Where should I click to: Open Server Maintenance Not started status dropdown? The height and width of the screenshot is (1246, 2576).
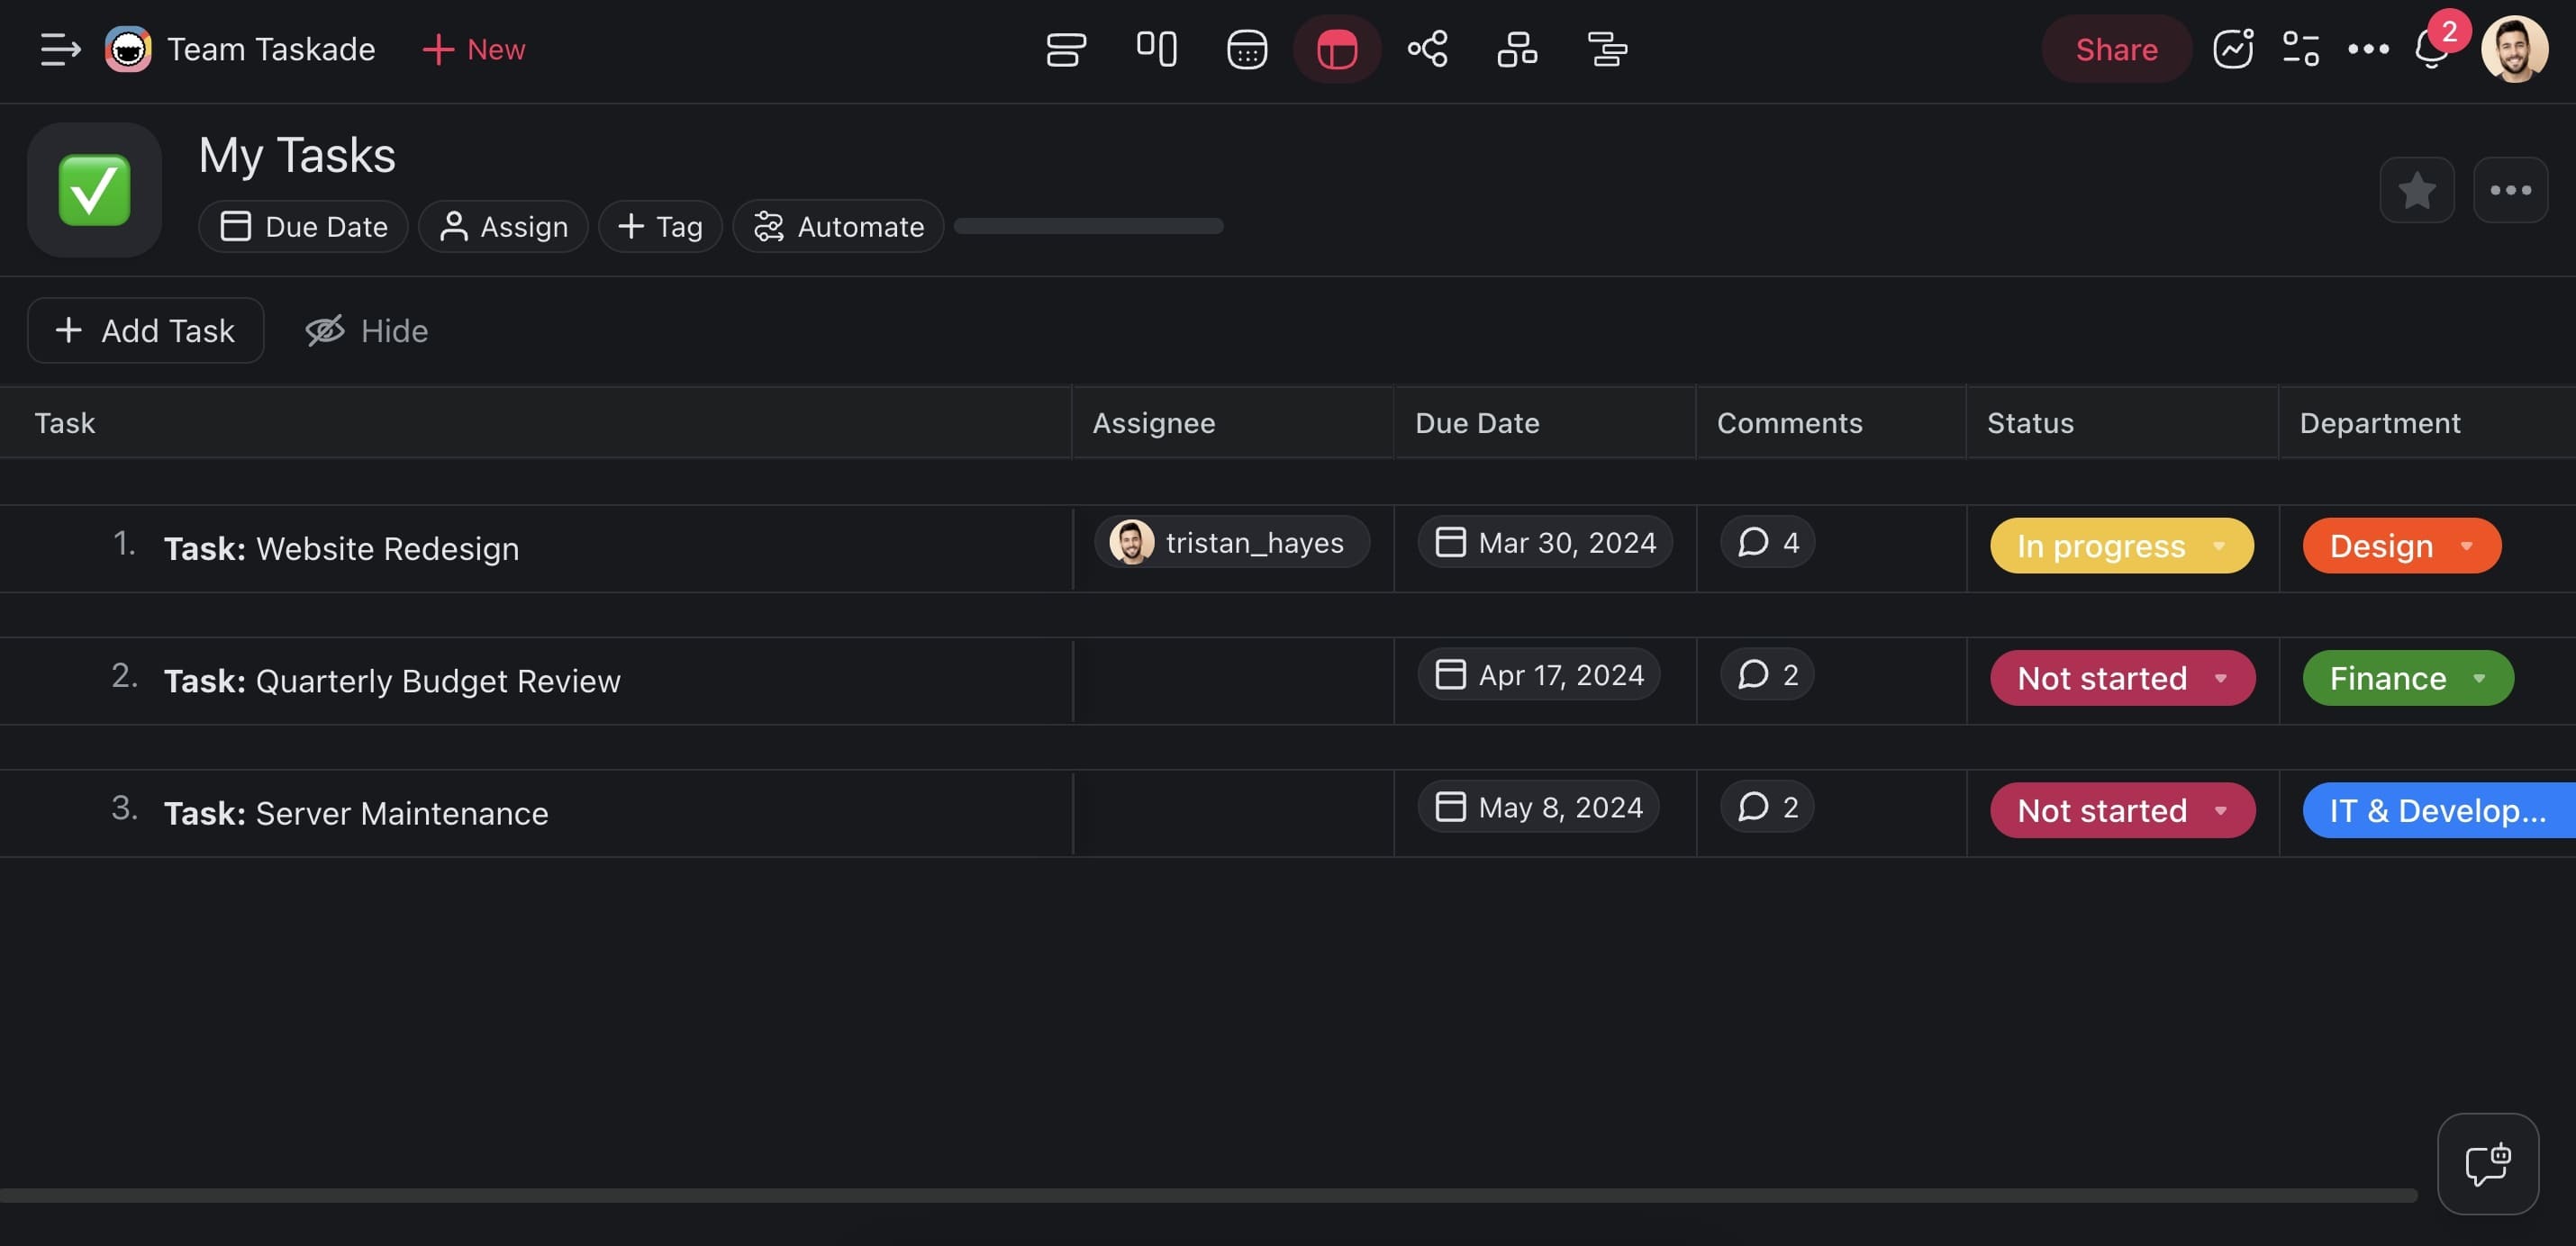coord(2121,810)
